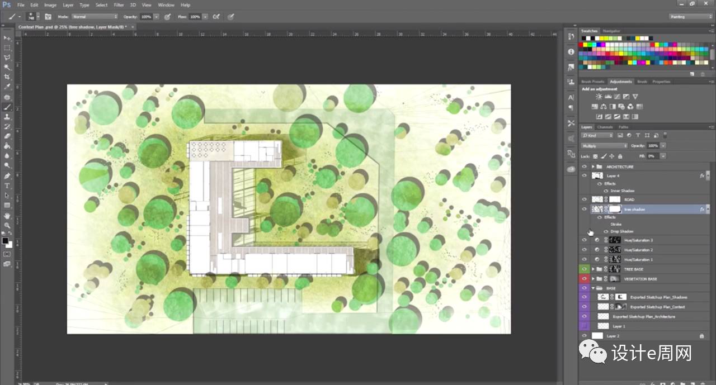
Task: Select the Lasso tool
Action: pyautogui.click(x=7, y=57)
